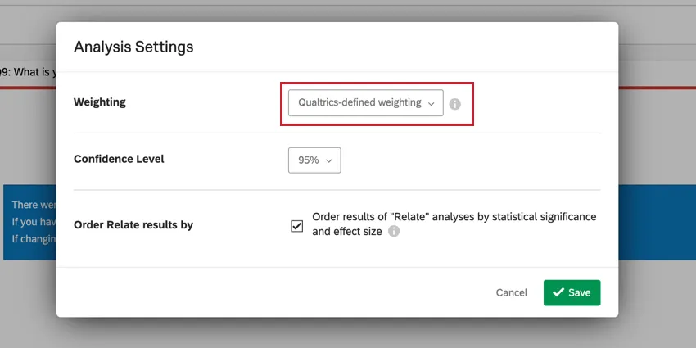Click the checkmark icon on Save button
Viewport: 696px width, 348px height.
[558, 292]
